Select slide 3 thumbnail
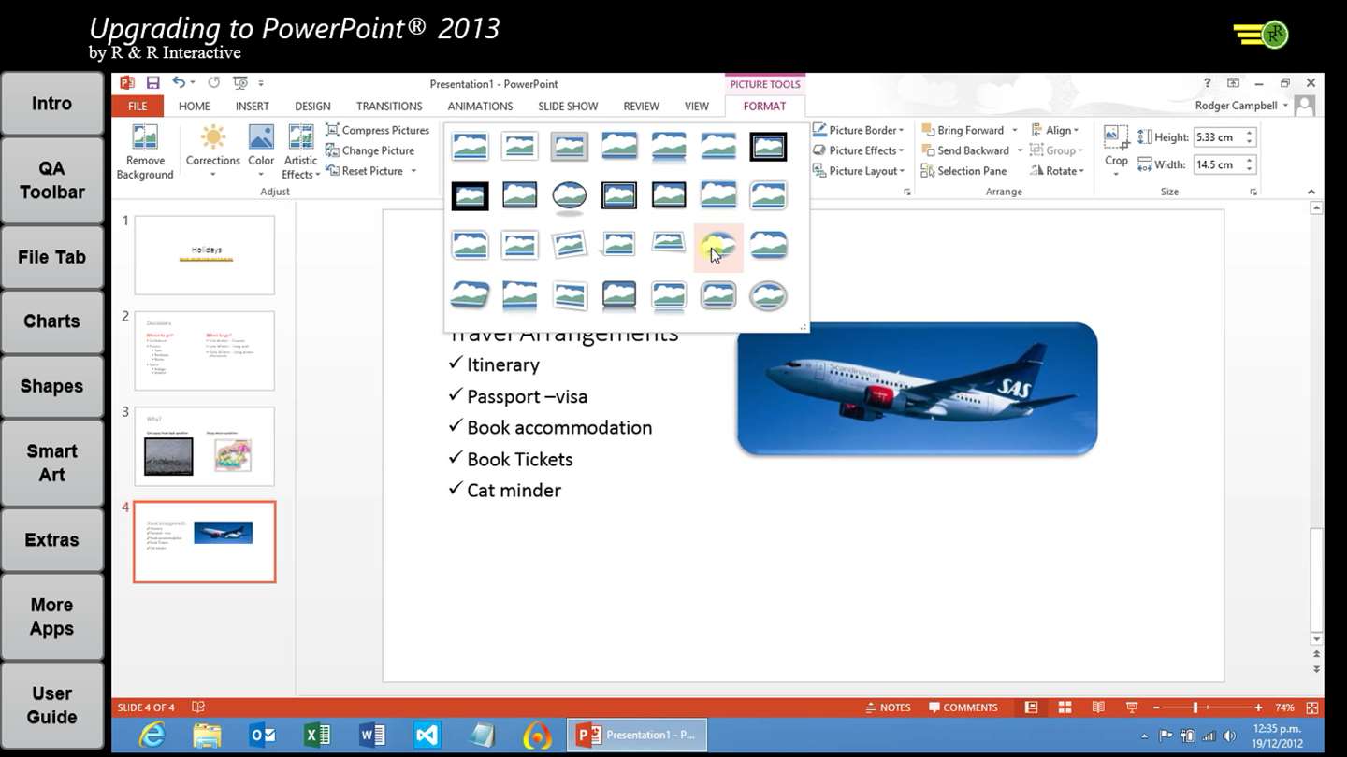The height and width of the screenshot is (757, 1347). click(x=205, y=446)
